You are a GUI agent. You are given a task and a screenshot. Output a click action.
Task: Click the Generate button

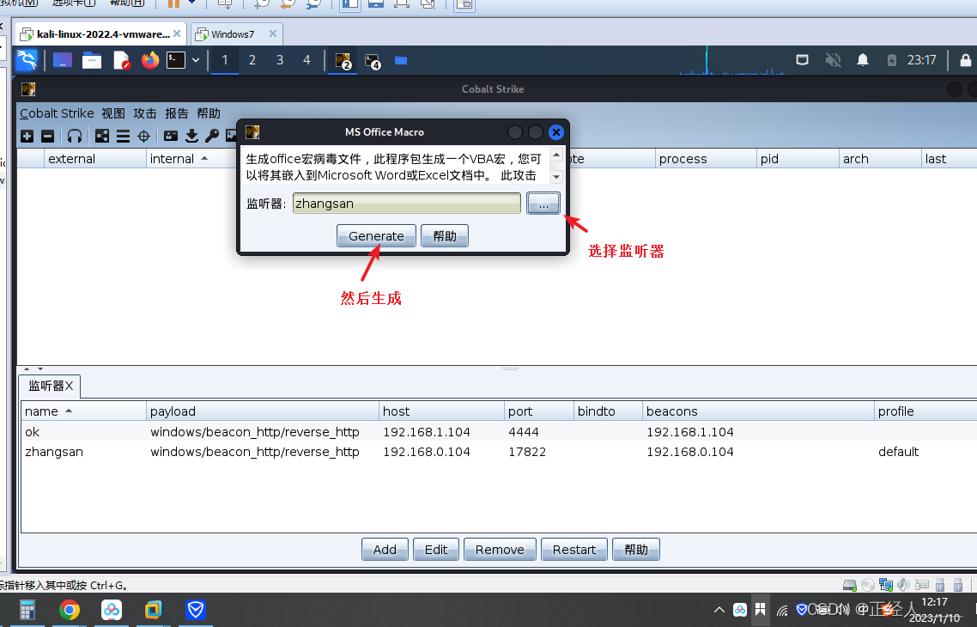pos(376,236)
